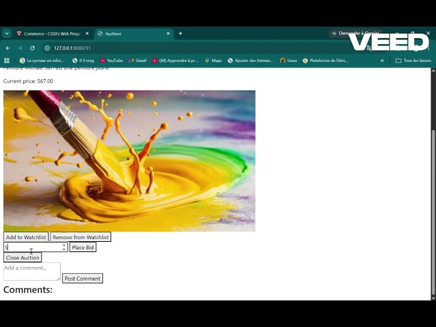Viewport: 436px width, 327px height.
Task: Click the scrollbar down arrow
Action: pos(433,298)
